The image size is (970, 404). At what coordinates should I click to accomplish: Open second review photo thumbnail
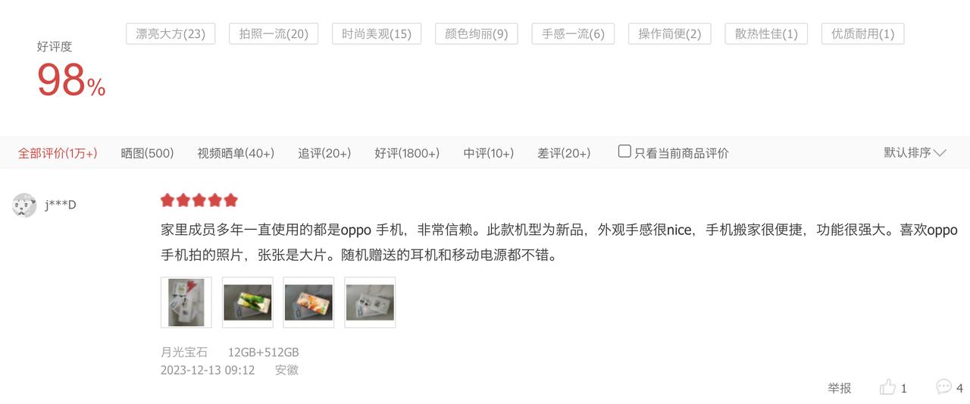247,302
